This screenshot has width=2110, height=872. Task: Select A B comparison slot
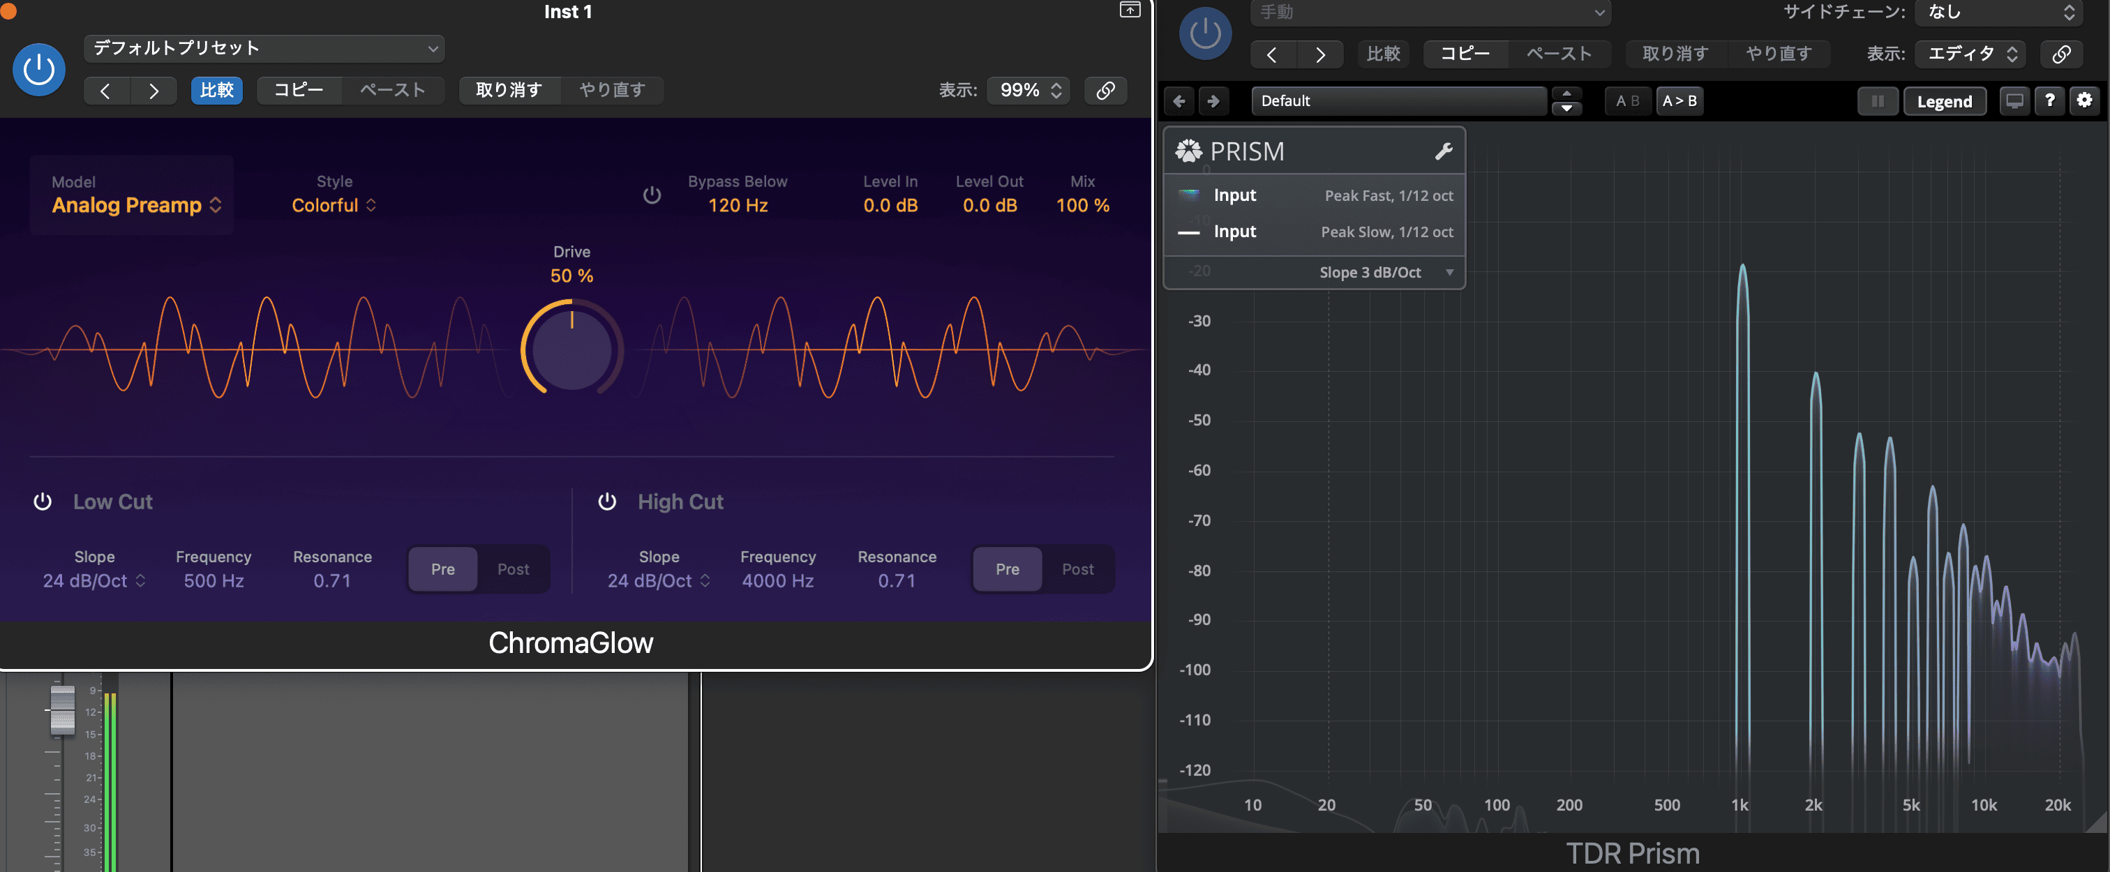pos(1628,100)
